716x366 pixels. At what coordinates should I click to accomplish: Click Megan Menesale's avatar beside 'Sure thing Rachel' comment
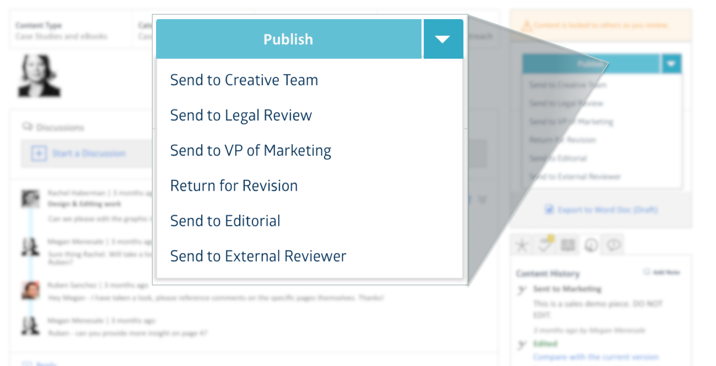pyautogui.click(x=31, y=246)
